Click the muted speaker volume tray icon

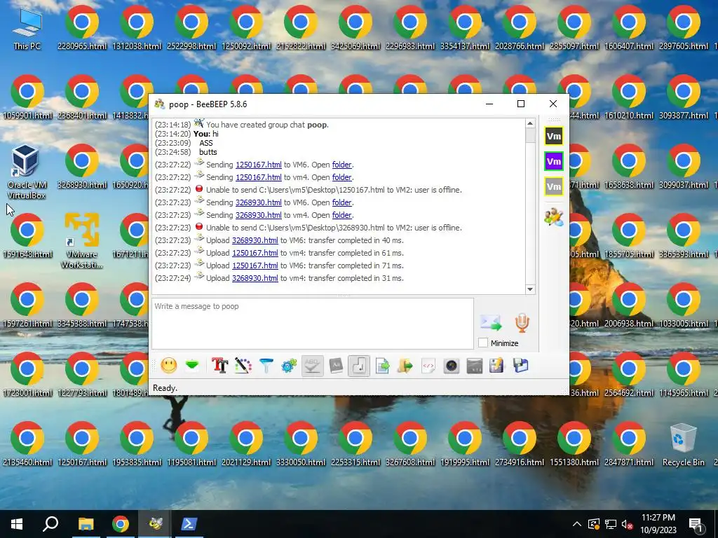pyautogui.click(x=627, y=524)
